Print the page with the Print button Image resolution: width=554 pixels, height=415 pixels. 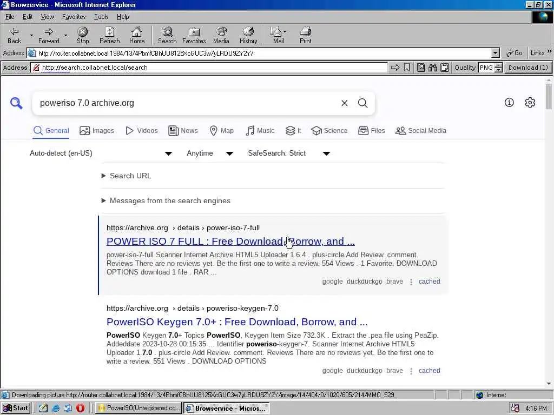coord(305,35)
